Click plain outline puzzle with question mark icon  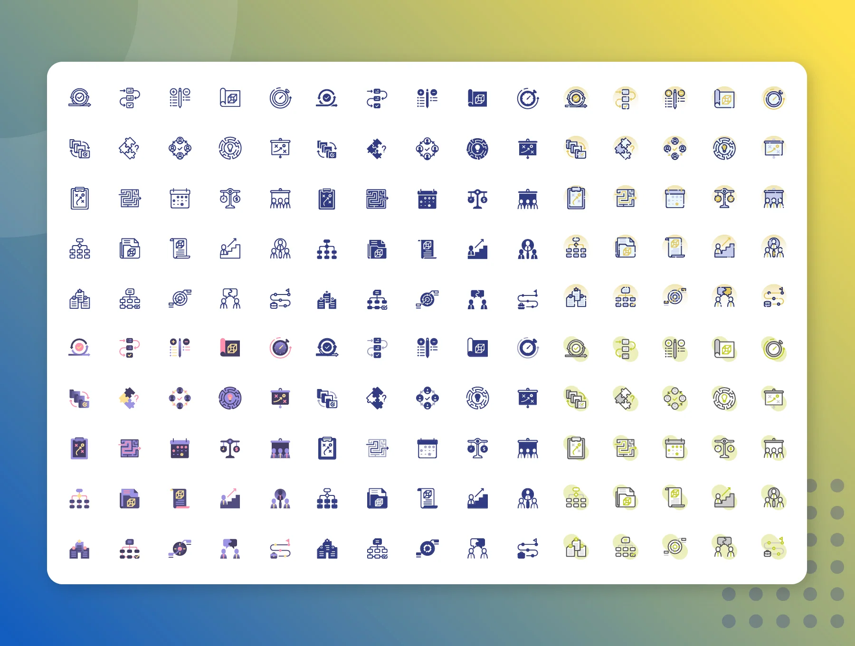coord(130,148)
